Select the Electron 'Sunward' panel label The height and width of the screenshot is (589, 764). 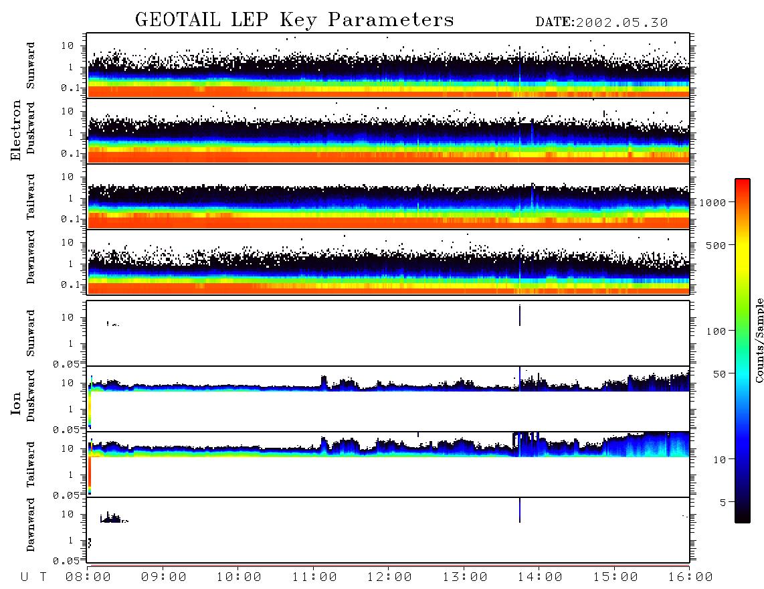click(x=31, y=66)
